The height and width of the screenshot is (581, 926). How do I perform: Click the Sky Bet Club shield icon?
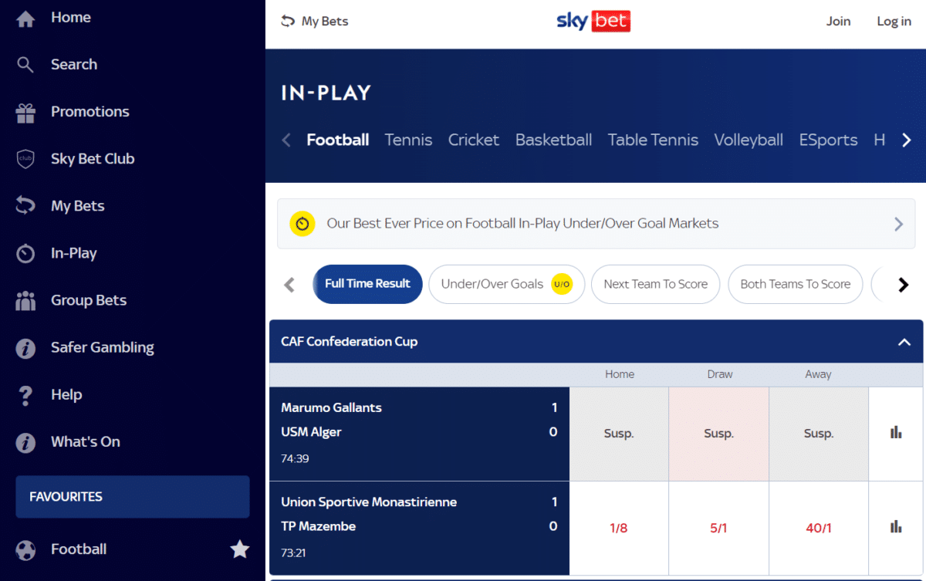pos(25,160)
